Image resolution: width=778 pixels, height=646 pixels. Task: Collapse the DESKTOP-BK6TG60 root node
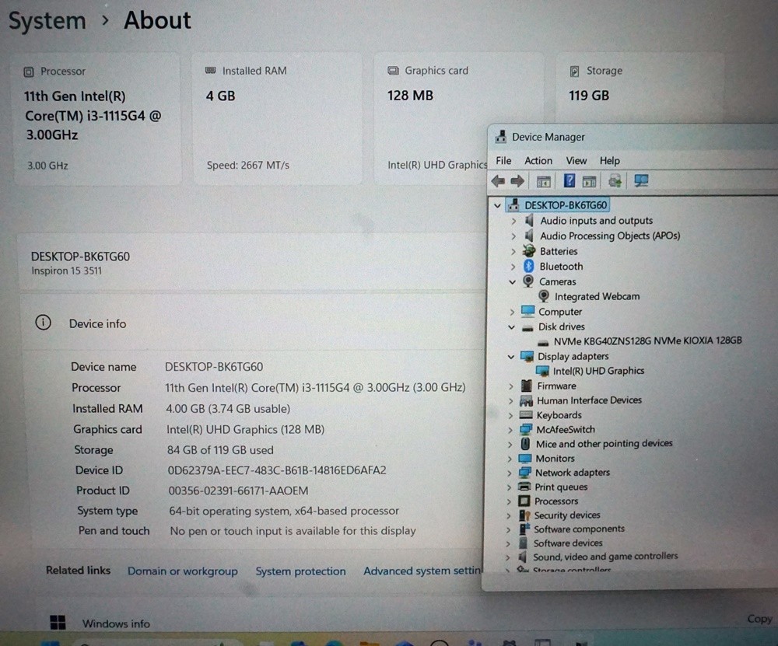click(x=497, y=205)
